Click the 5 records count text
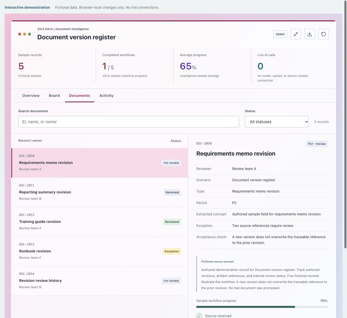This screenshot has width=347, height=318. pyautogui.click(x=322, y=122)
